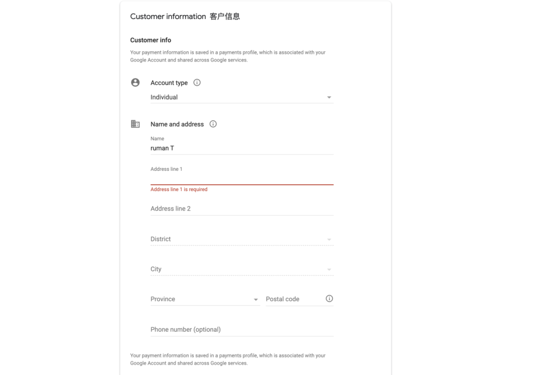
Task: Focus the Postal code input
Action: tap(295, 299)
